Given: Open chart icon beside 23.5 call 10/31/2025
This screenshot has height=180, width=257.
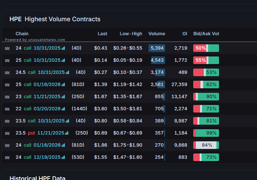Looking at the screenshot, I should tap(67, 121).
